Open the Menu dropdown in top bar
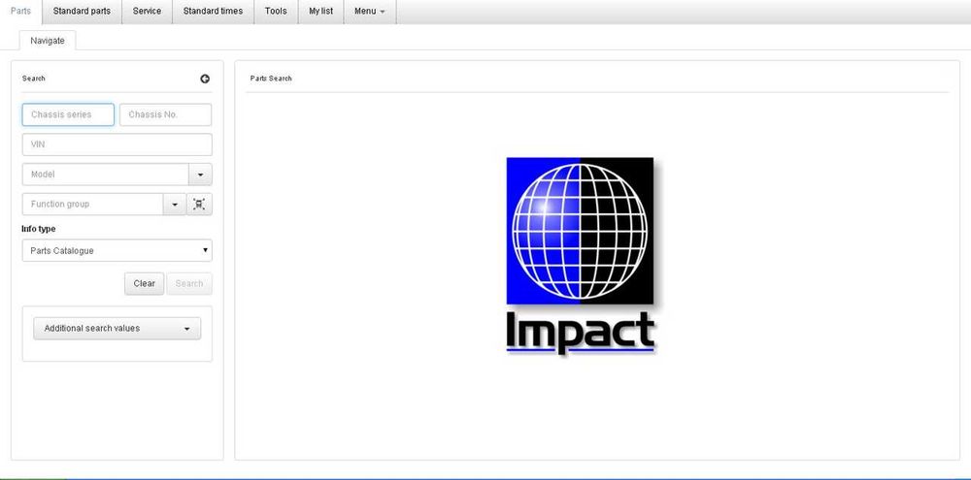The width and height of the screenshot is (971, 480). point(370,11)
